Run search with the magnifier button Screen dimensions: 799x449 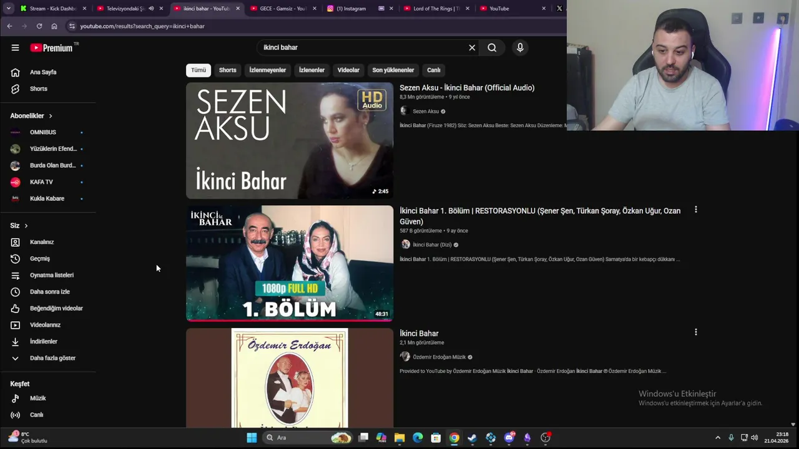[492, 47]
